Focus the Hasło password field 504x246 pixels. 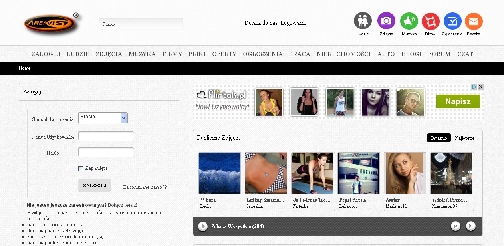pyautogui.click(x=106, y=153)
